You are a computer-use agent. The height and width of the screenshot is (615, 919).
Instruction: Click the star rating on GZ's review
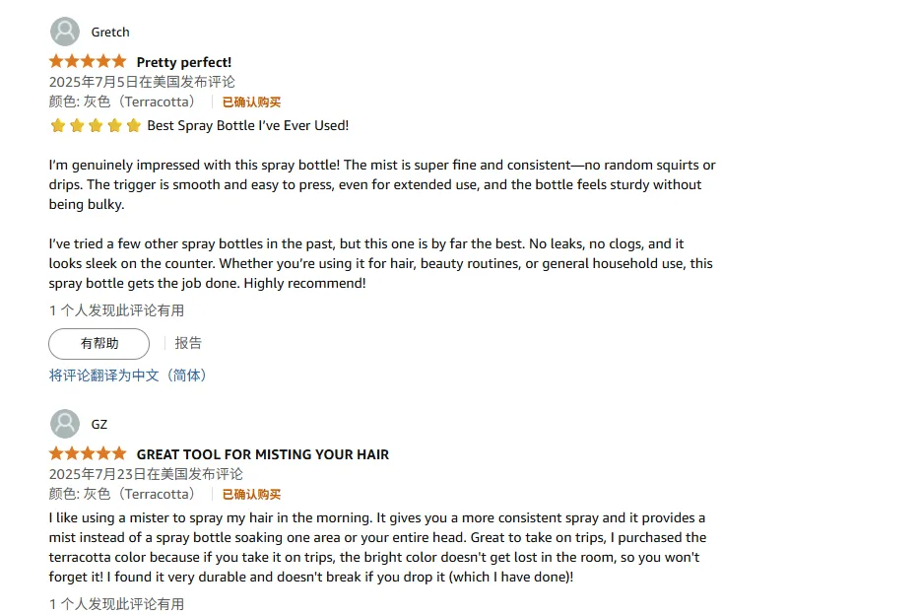(87, 452)
